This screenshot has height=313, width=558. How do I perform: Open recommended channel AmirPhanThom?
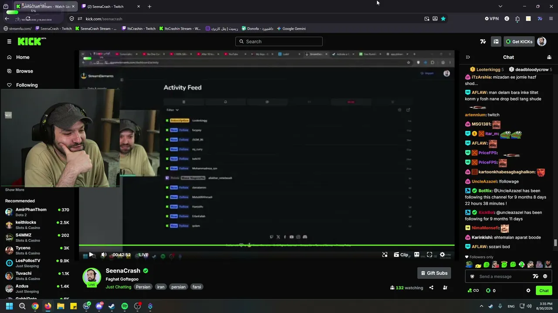[x=37, y=212]
